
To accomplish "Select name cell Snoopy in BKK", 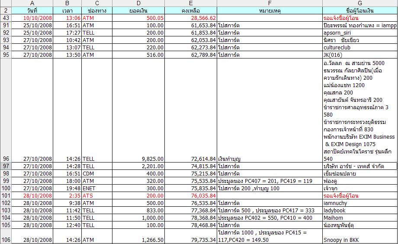I will tap(360, 236).
